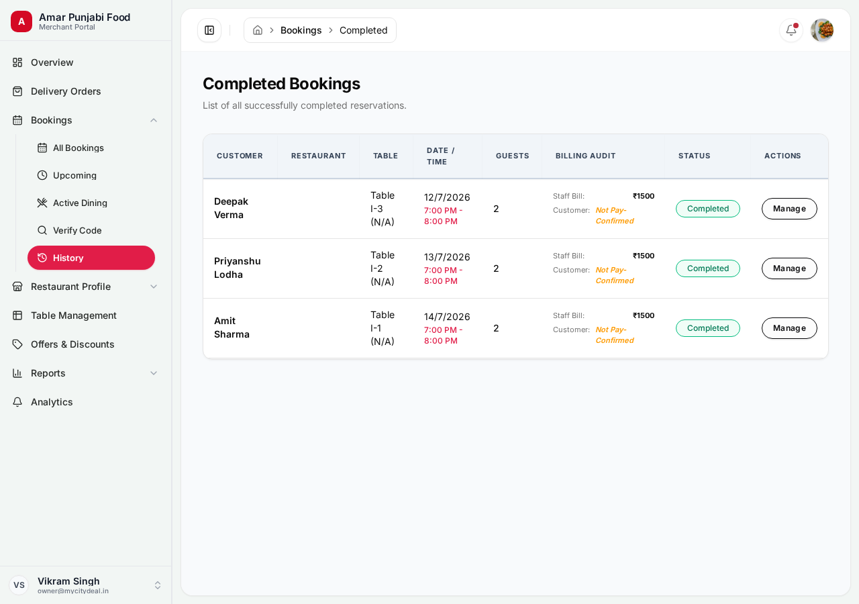Expand the Restaurant Profile chevron

[x=154, y=287]
